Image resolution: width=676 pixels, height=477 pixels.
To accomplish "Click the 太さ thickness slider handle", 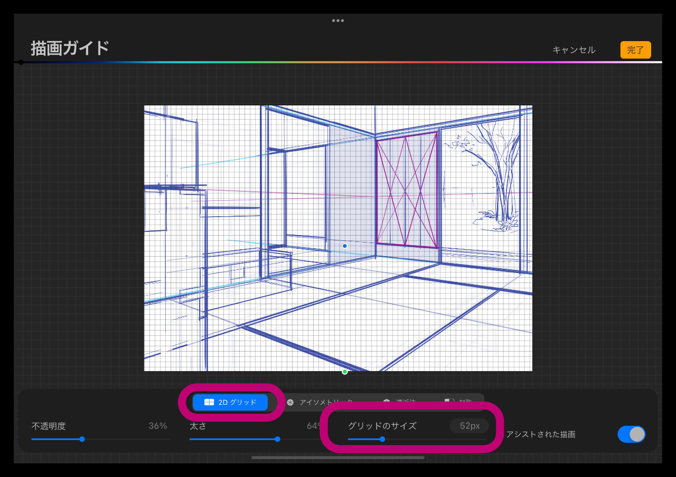I will [x=277, y=439].
